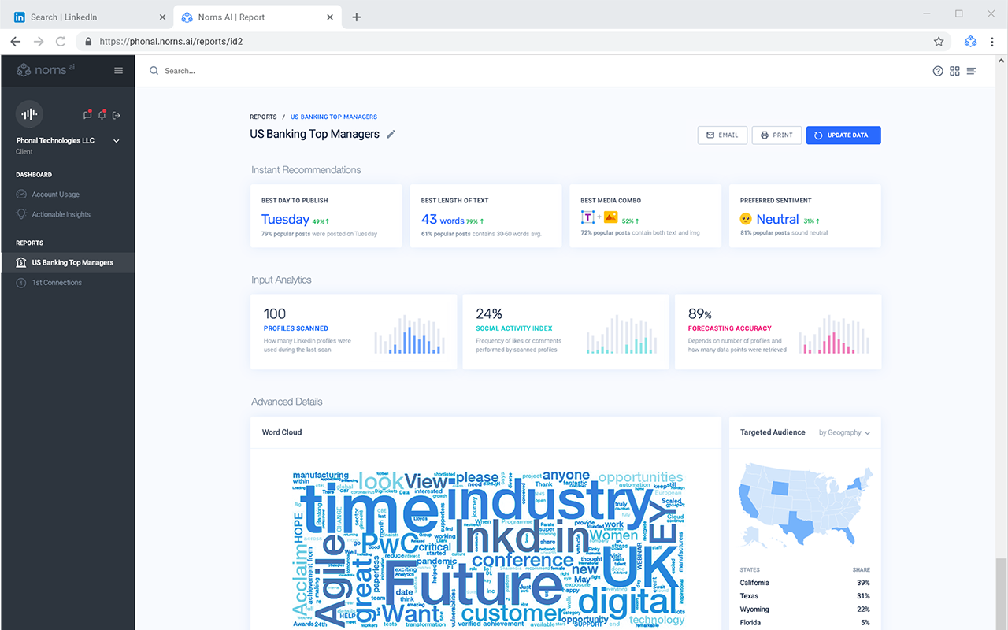1008x630 pixels.
Task: Open the notifications bell
Action: click(102, 115)
